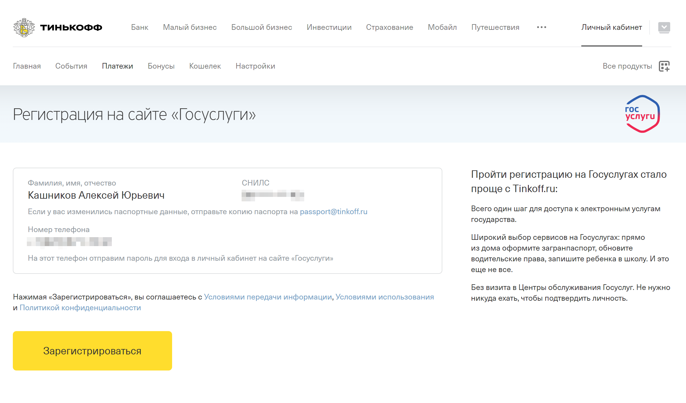The width and height of the screenshot is (686, 403).
Task: Click the ТИНЬКОФФ wordmark
Action: (x=71, y=27)
